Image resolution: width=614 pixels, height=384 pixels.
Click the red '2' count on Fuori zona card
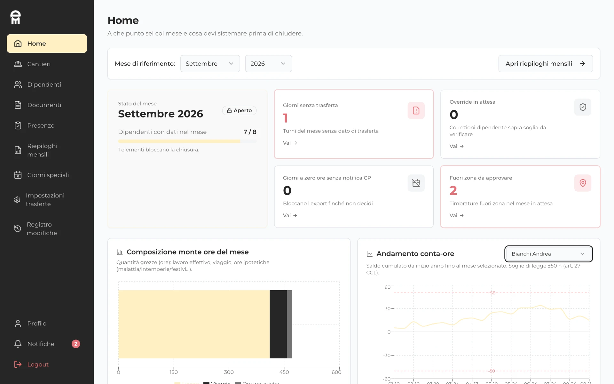coord(453,191)
